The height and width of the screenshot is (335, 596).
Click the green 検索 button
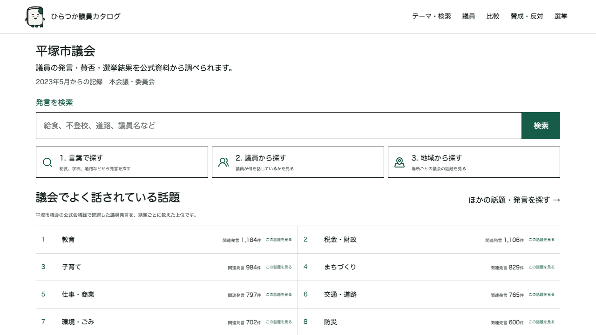541,126
